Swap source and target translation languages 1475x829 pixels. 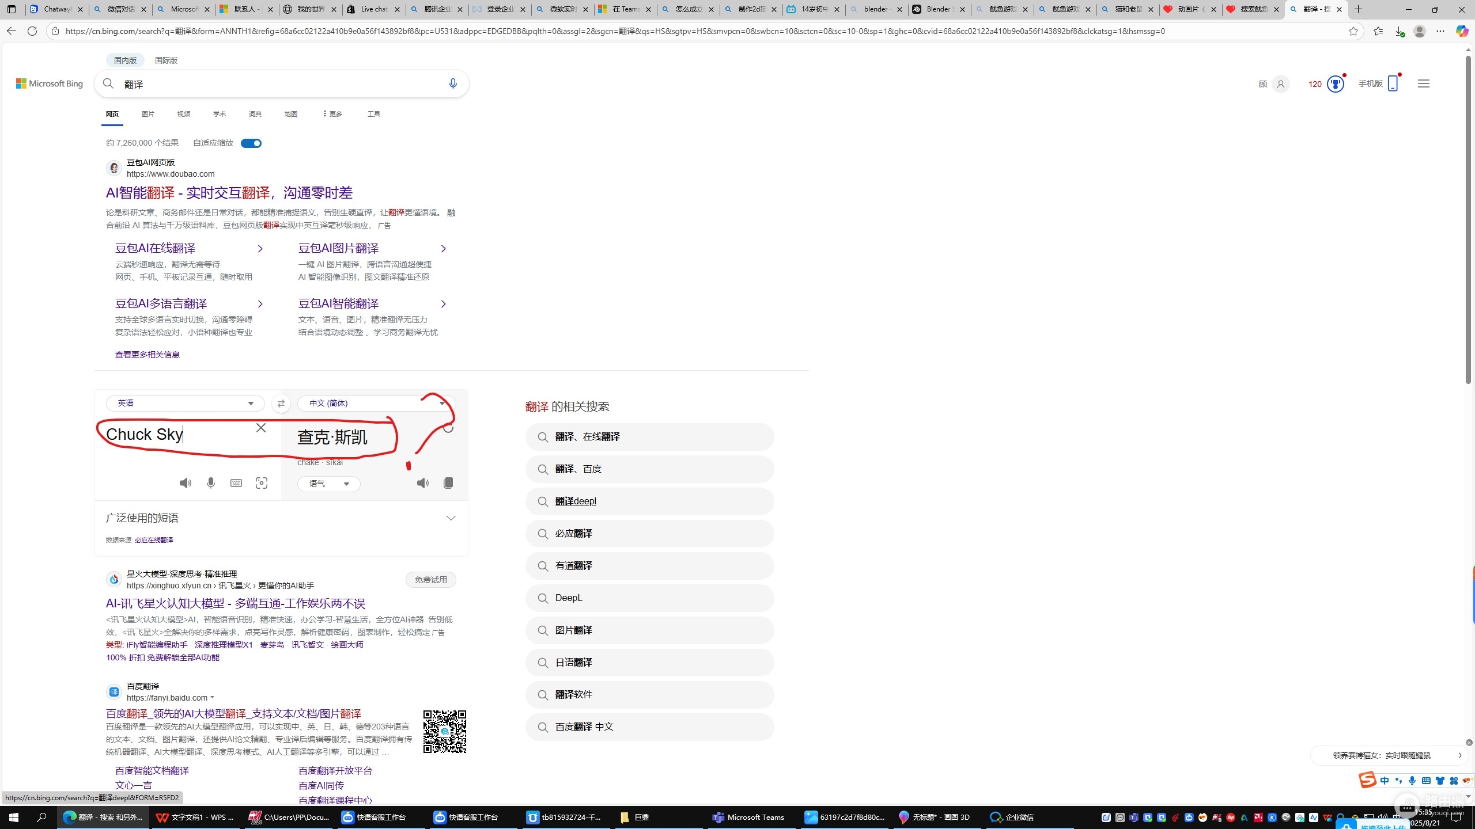281,404
